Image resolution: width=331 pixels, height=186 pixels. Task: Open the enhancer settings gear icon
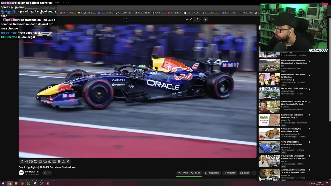68,161
